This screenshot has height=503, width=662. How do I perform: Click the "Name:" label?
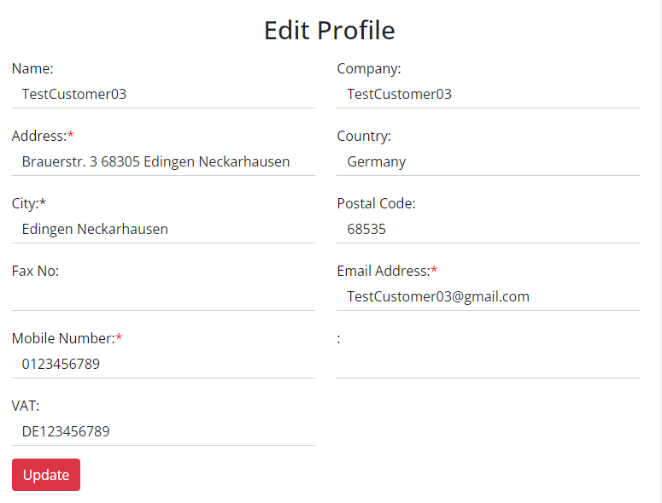32,68
